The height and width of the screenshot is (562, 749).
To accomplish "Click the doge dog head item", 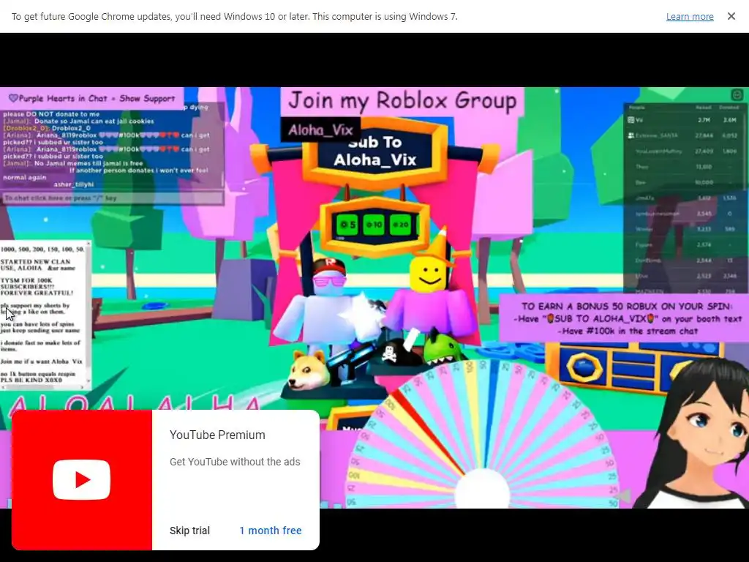I will tap(309, 370).
